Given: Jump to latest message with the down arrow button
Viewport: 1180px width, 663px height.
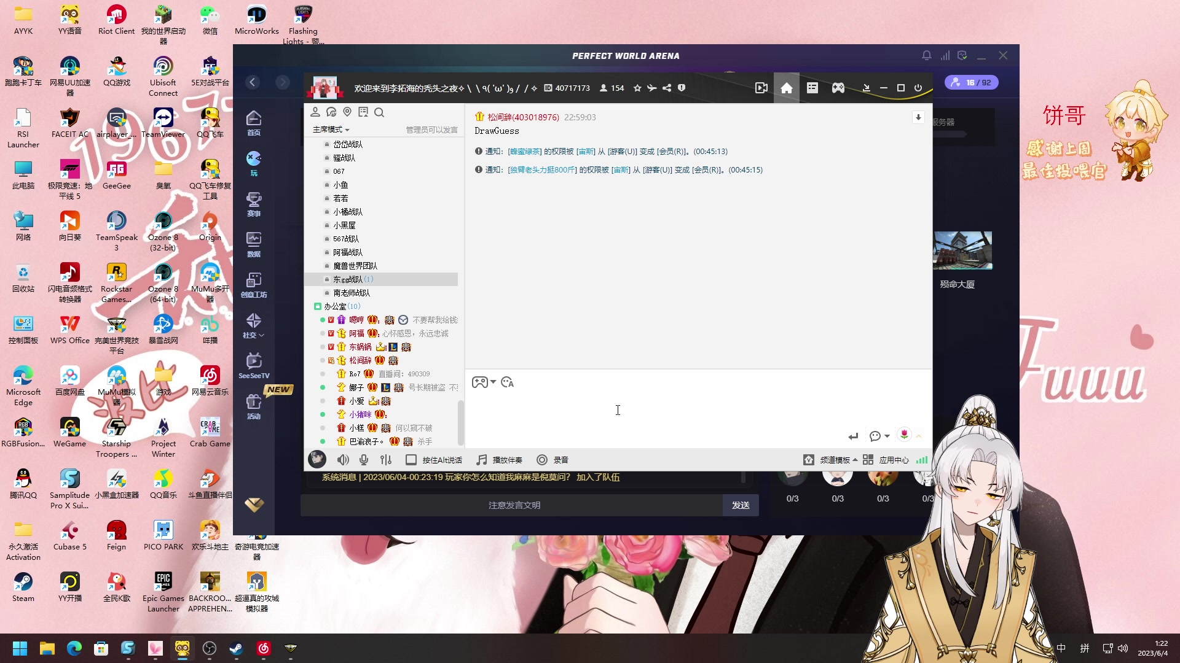Looking at the screenshot, I should coord(918,117).
